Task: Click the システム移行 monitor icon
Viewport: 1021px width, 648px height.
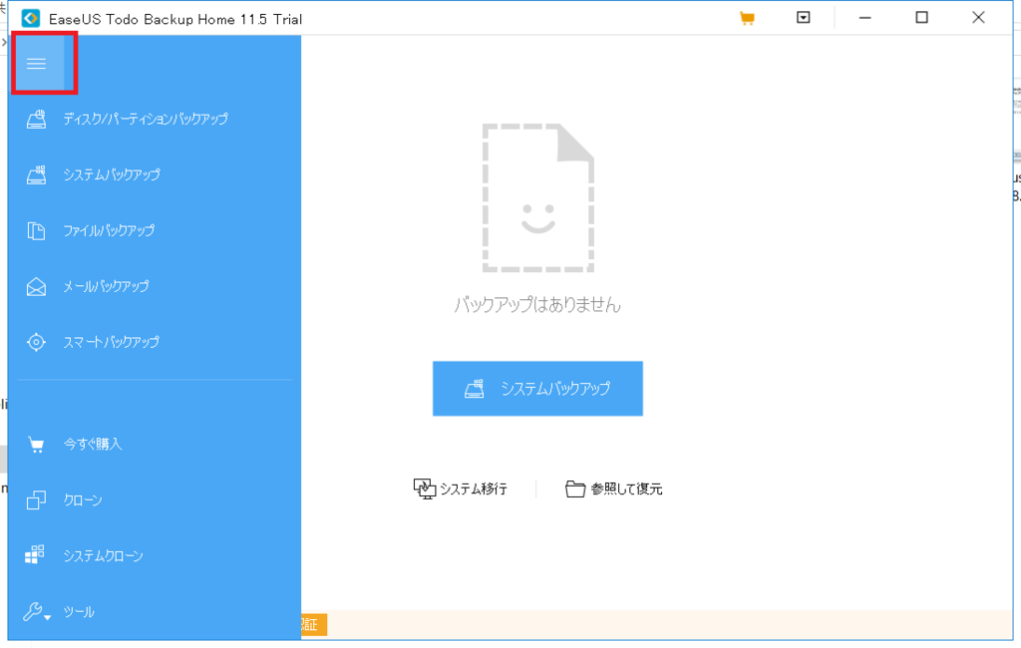Action: point(423,488)
